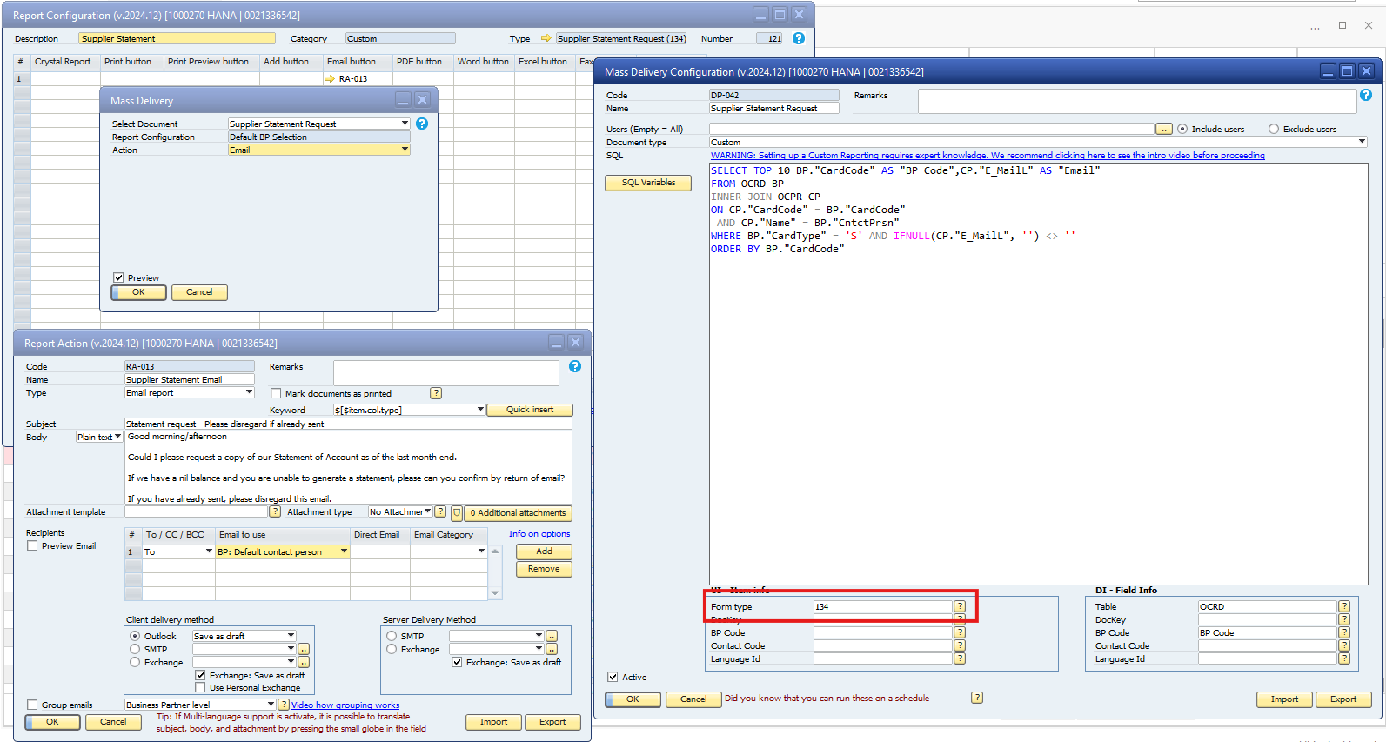Image resolution: width=1386 pixels, height=742 pixels.
Task: Open the WARNING custom reporting intro video link
Action: [988, 156]
